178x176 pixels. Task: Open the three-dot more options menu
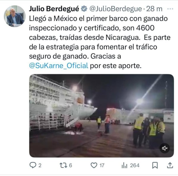tap(170, 9)
